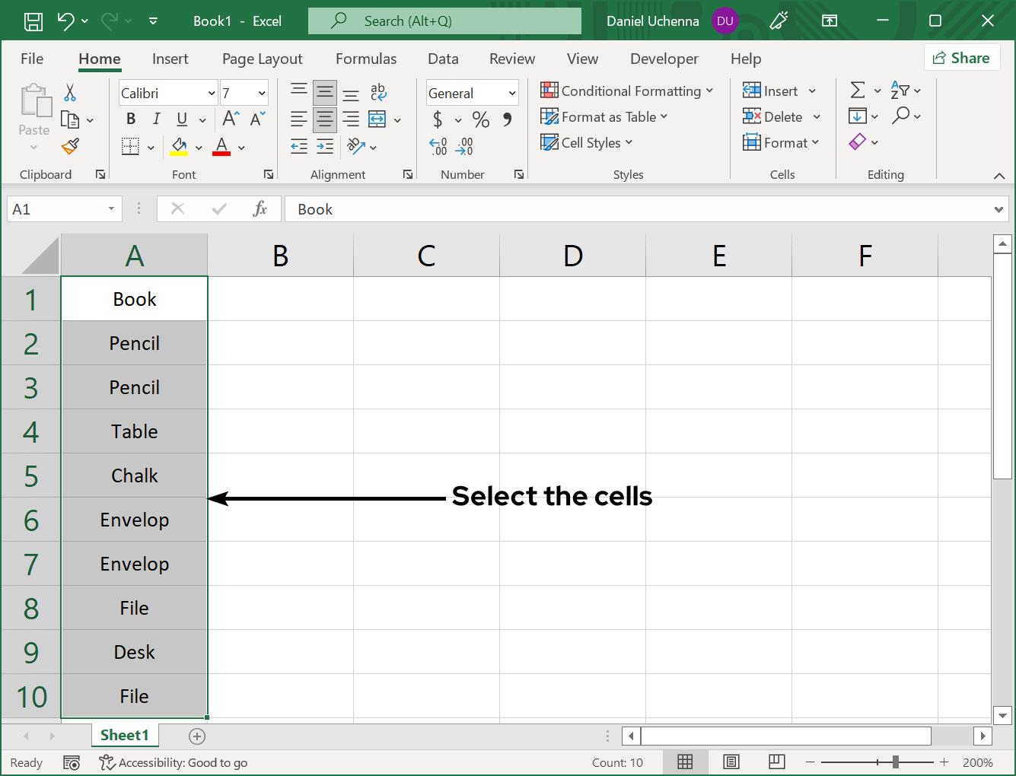This screenshot has width=1016, height=776.
Task: Click the Name Box showing A1
Action: [x=55, y=209]
